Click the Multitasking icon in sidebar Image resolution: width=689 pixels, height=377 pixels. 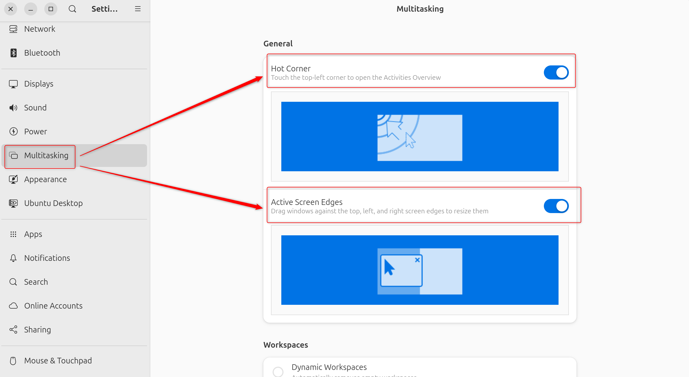click(14, 155)
